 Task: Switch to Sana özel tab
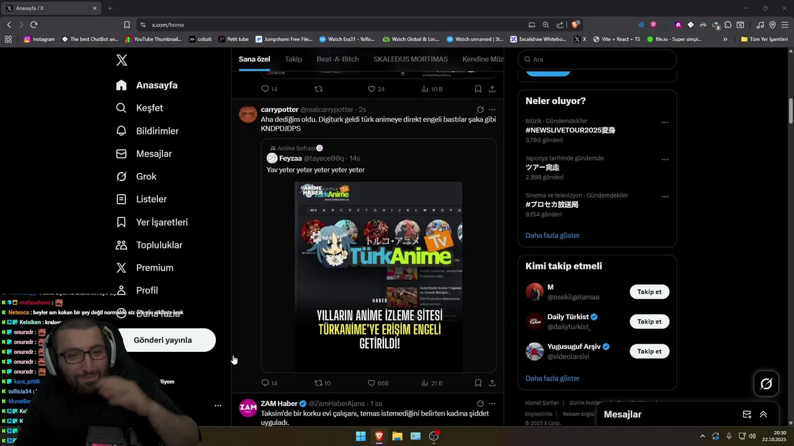tap(254, 59)
